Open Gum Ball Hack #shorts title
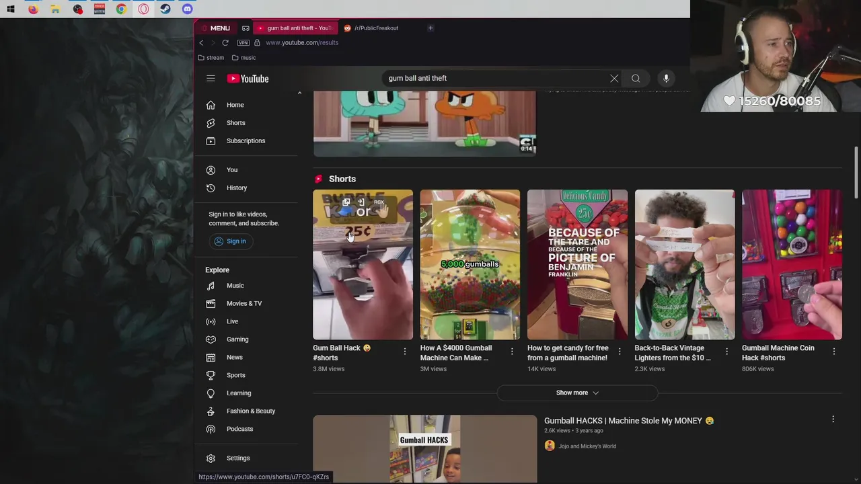 [x=342, y=353]
